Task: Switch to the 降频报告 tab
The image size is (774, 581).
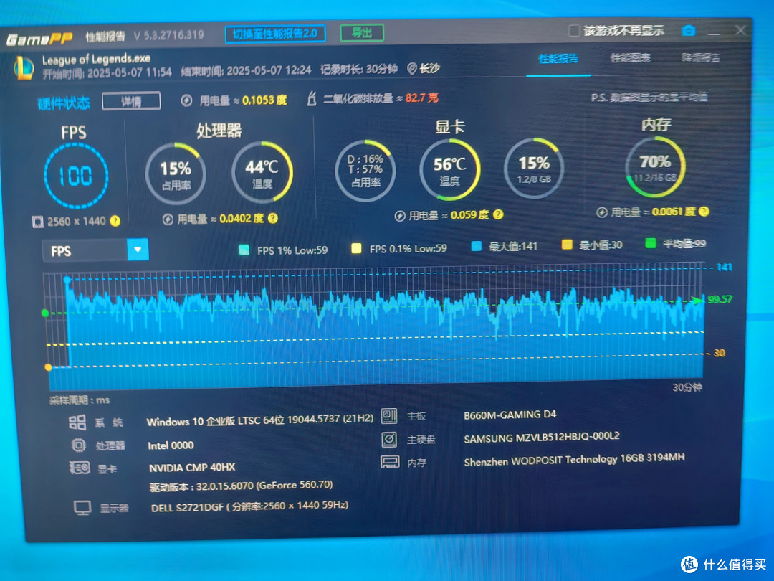Action: 701,58
